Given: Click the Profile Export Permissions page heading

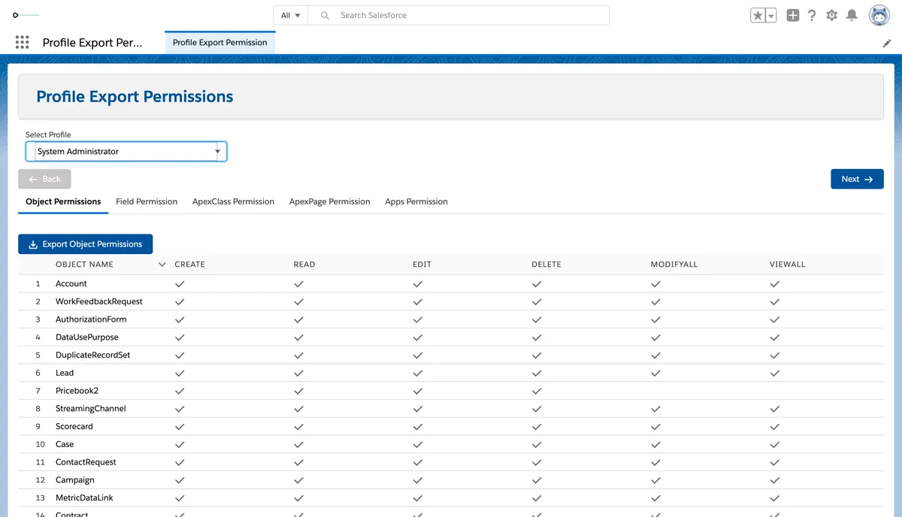Looking at the screenshot, I should [x=135, y=97].
